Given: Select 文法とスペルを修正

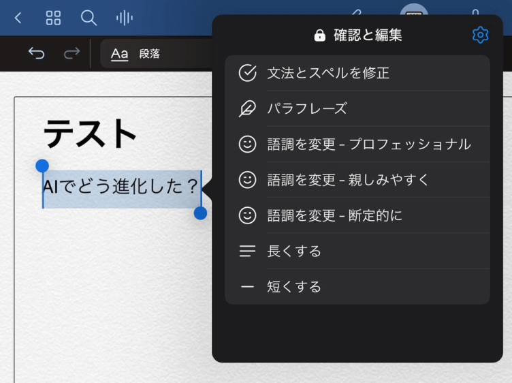Looking at the screenshot, I should coord(357,73).
